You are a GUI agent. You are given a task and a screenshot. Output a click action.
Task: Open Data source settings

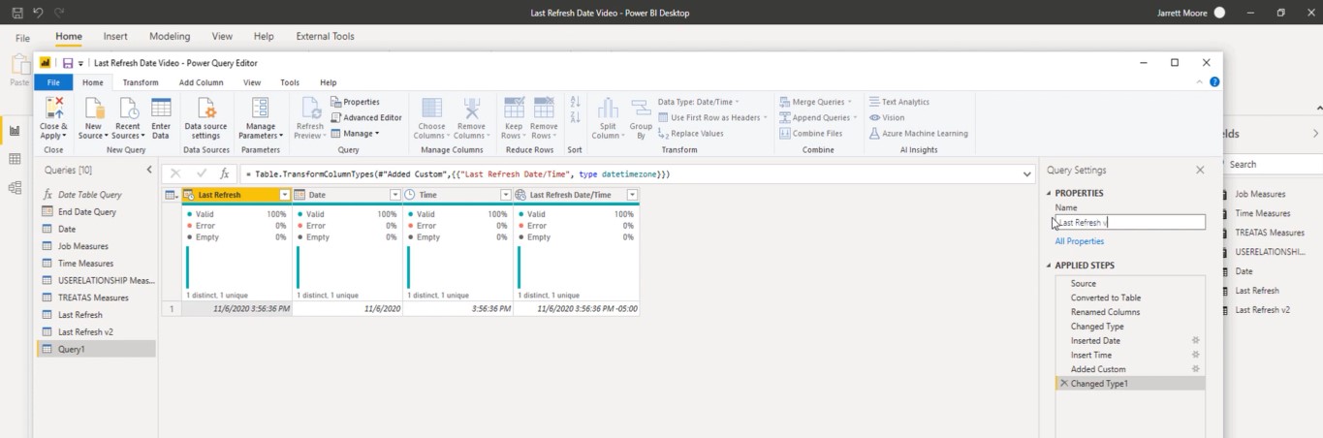(x=205, y=119)
